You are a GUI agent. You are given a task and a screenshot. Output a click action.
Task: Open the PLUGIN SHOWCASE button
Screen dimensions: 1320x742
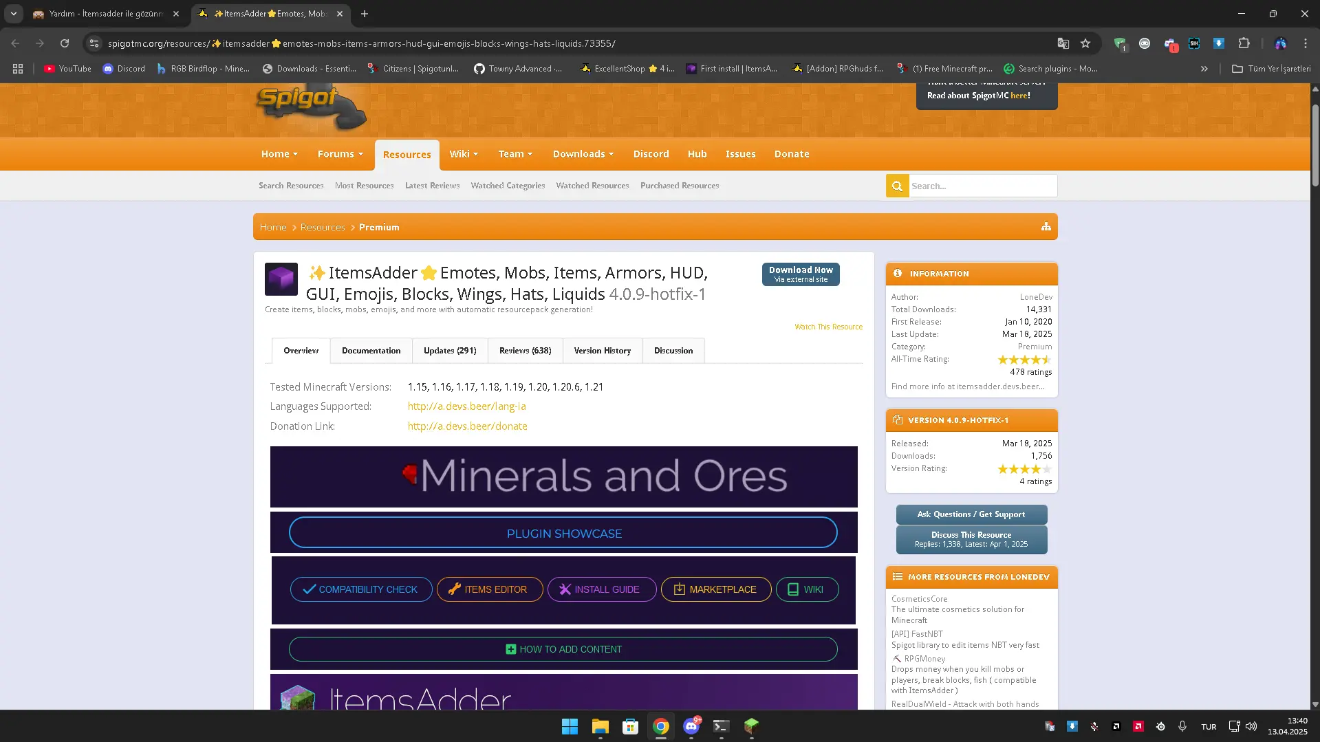563,533
